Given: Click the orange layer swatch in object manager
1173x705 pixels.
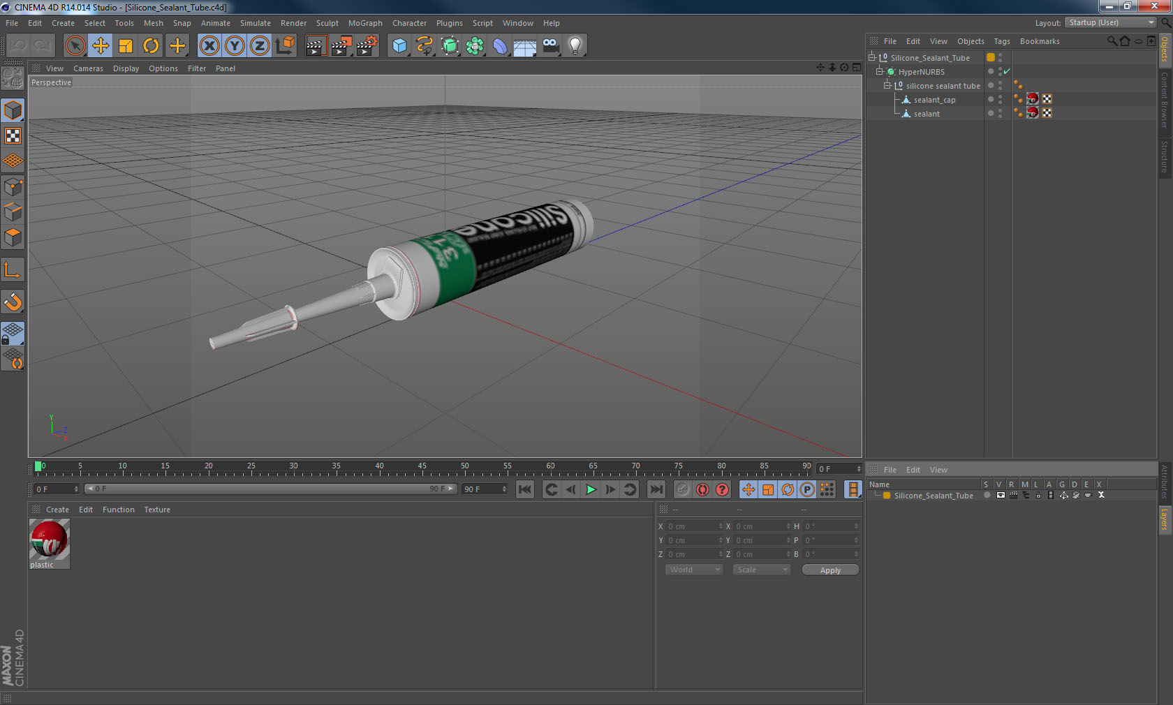Looking at the screenshot, I should [991, 58].
